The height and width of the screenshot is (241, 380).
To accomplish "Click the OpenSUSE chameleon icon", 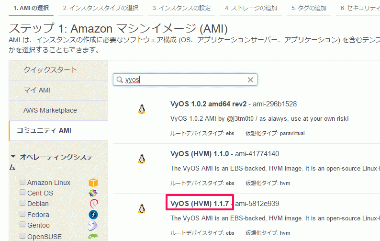I will click(x=93, y=236).
